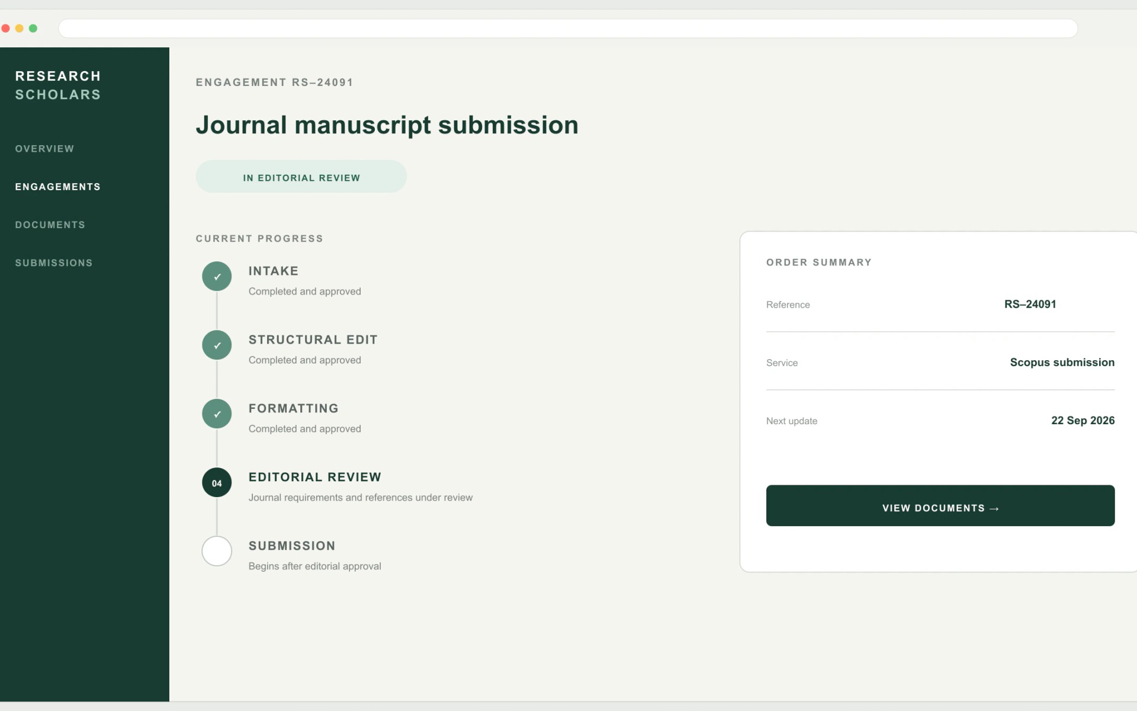This screenshot has height=711, width=1137.
Task: Click the Structural Edit checkmark icon
Action: pos(217,345)
